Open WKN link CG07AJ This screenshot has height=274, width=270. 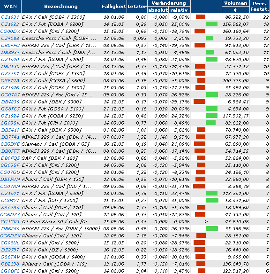(x=10, y=95)
